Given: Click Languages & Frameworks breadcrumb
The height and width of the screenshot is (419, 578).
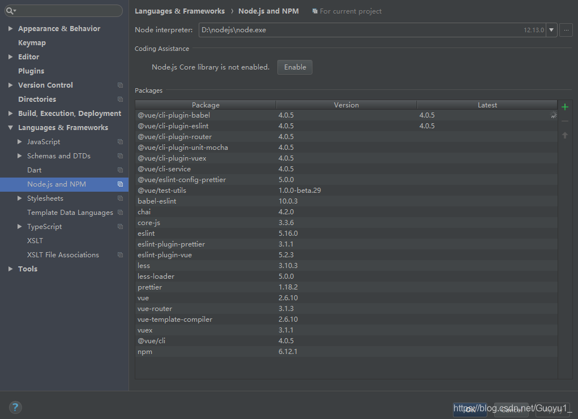Looking at the screenshot, I should point(179,11).
